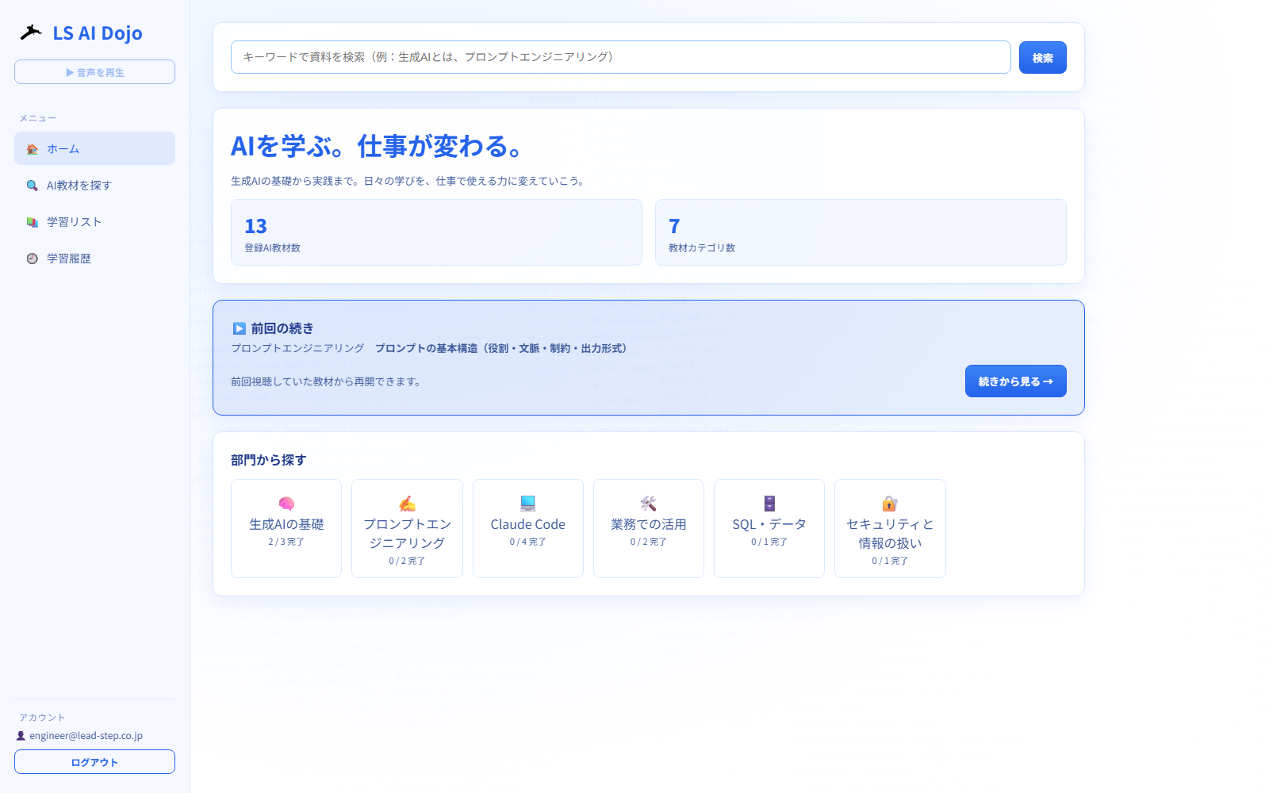Click the 13 registered materials count
Image resolution: width=1269 pixels, height=793 pixels.
(x=255, y=226)
